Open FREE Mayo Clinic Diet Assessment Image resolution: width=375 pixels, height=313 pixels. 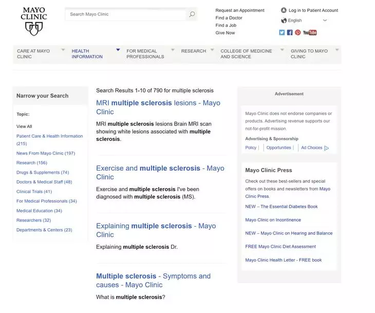280,247
